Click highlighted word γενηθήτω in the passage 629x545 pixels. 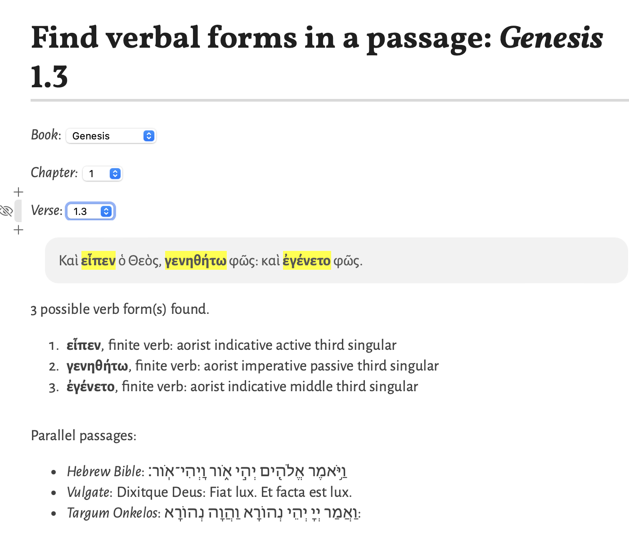[x=196, y=260]
